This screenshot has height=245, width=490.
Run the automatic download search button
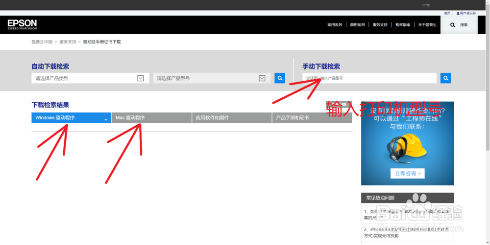(280, 78)
